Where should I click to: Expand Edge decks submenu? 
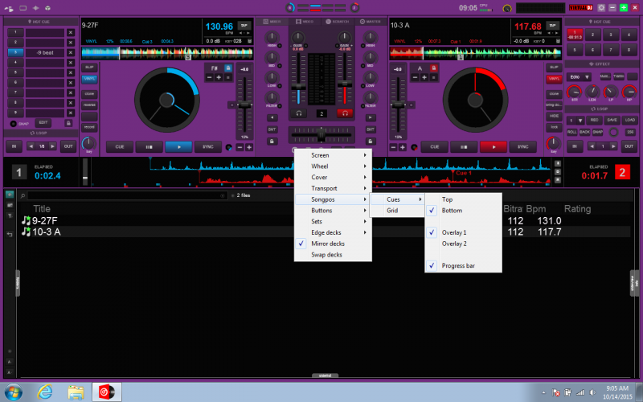[333, 232]
